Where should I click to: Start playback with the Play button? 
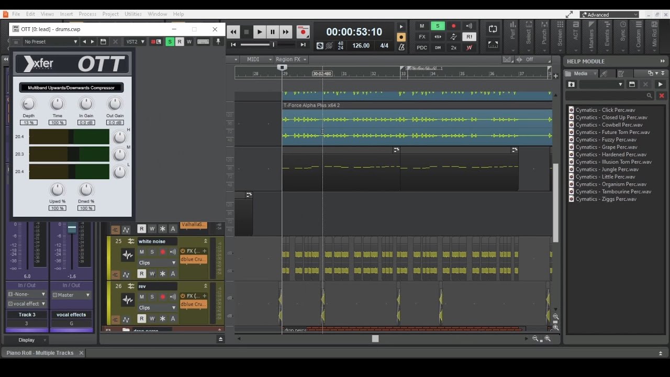coord(260,32)
